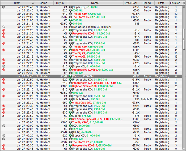Open table settings gear icon in header
Screen dimensions: 186x151
pos(184,3)
